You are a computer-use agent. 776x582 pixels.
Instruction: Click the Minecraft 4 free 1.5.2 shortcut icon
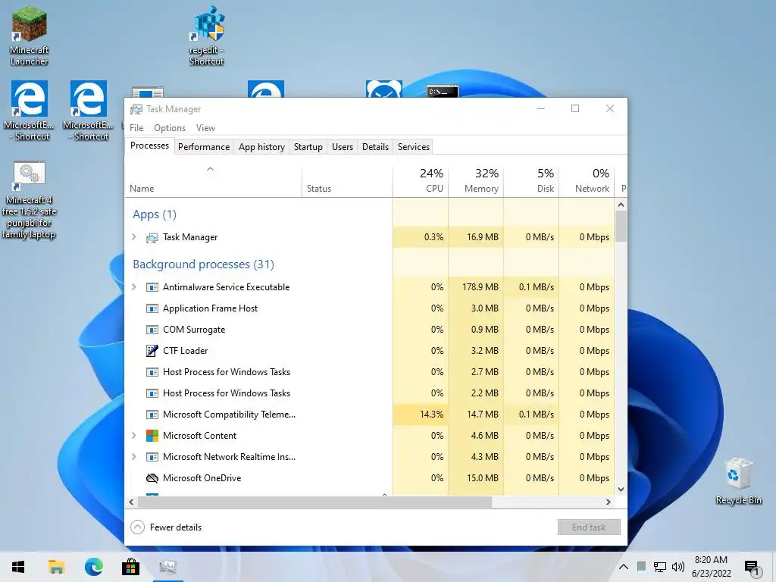click(30, 200)
